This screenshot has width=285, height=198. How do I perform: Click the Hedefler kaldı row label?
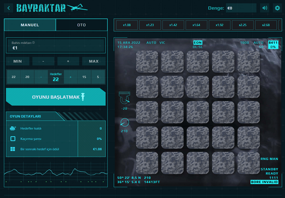31,128
